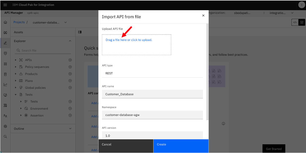This screenshot has width=306, height=153.
Task: Open the customer-databa... project dropdown
Action: pyautogui.click(x=50, y=22)
